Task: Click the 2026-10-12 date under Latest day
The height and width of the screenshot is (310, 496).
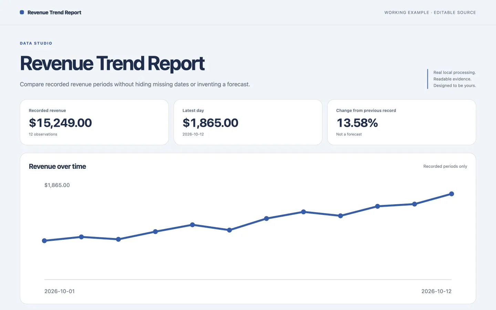Action: (193, 134)
